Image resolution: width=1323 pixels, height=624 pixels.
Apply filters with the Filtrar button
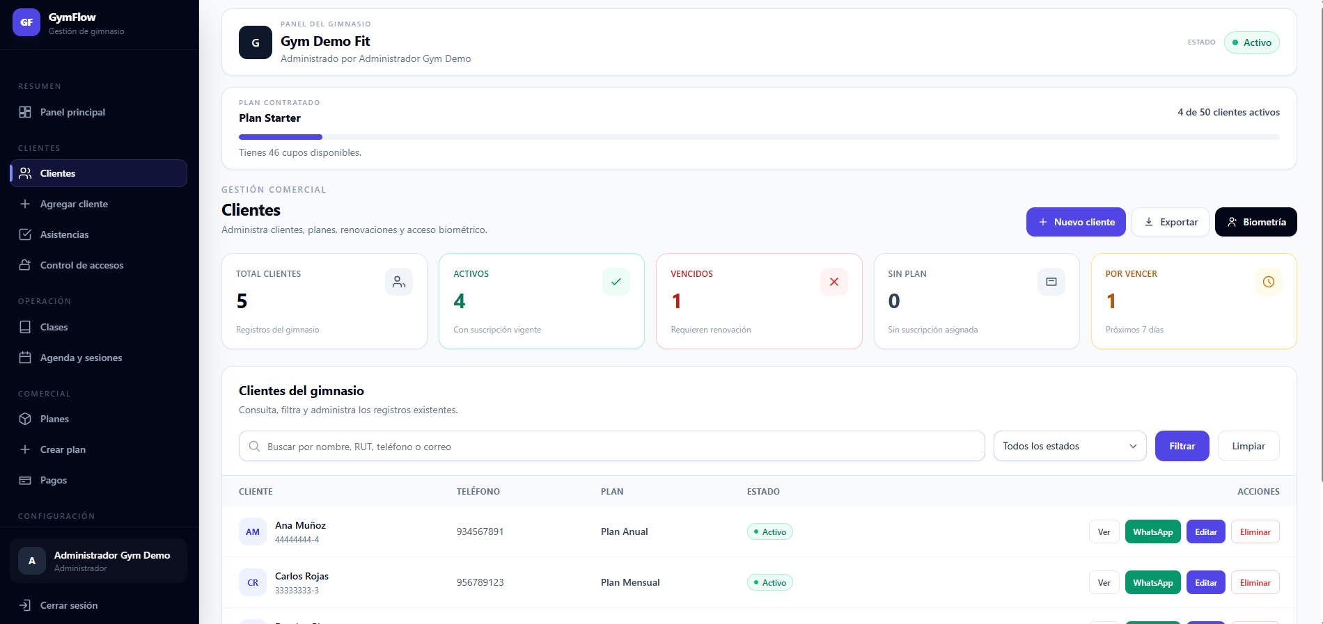click(1182, 446)
